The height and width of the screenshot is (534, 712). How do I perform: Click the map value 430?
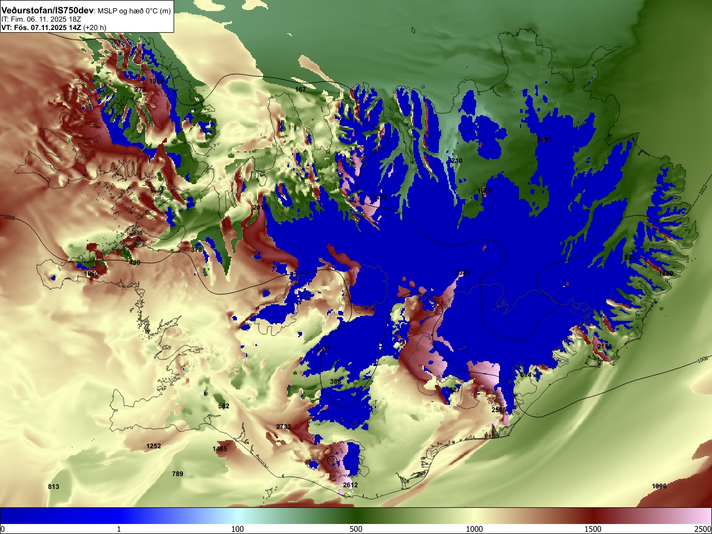point(135,263)
